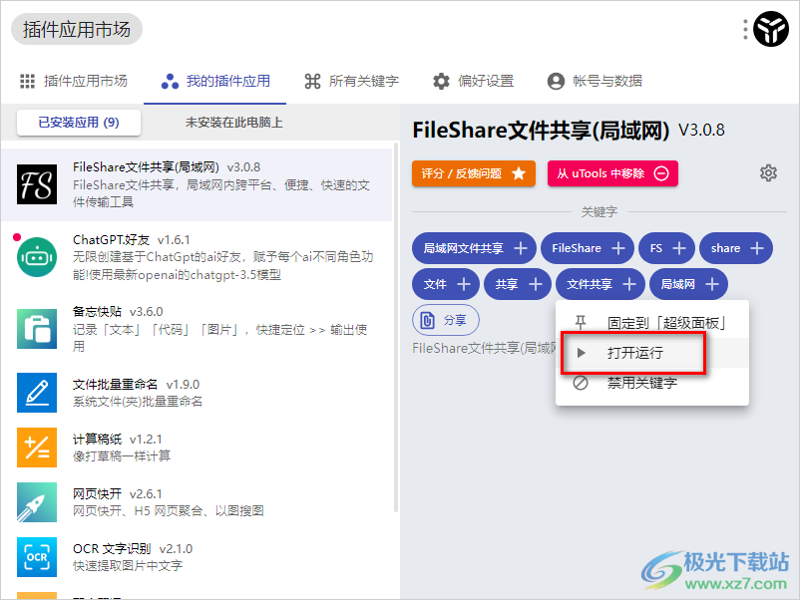Screen dimensions: 800x600
Task: Click the share keyword chip label
Action: [725, 248]
